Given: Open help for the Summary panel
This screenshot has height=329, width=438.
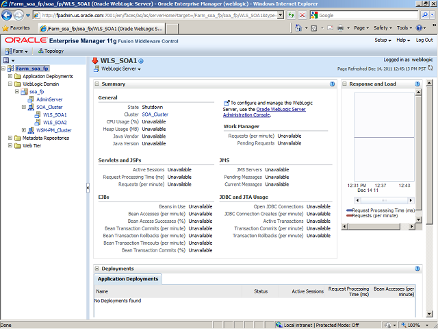Looking at the screenshot, I should 331,84.
